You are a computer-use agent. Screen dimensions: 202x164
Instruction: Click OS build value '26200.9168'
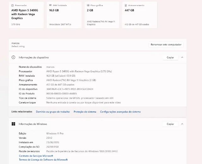pos(52,147)
